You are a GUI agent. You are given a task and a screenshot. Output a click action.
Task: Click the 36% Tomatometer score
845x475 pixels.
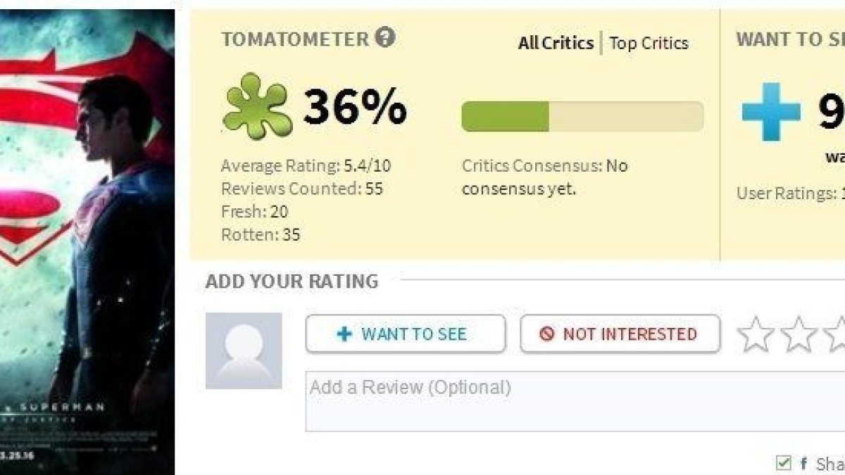[355, 107]
